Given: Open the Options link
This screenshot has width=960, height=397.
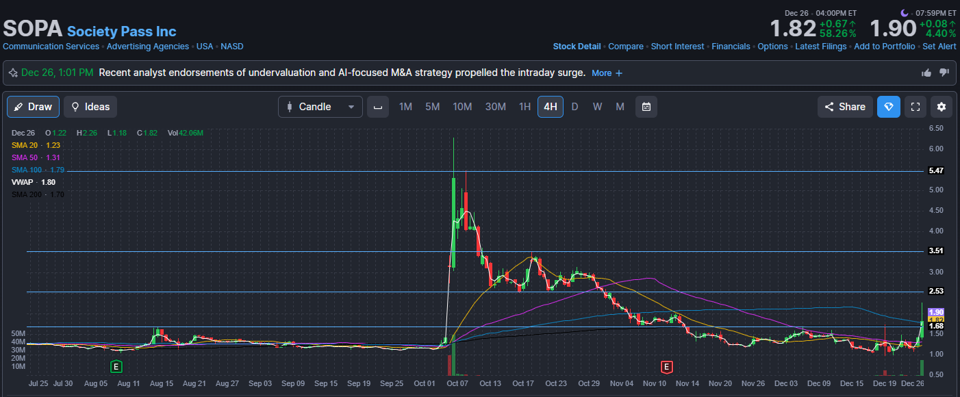Looking at the screenshot, I should pos(772,47).
